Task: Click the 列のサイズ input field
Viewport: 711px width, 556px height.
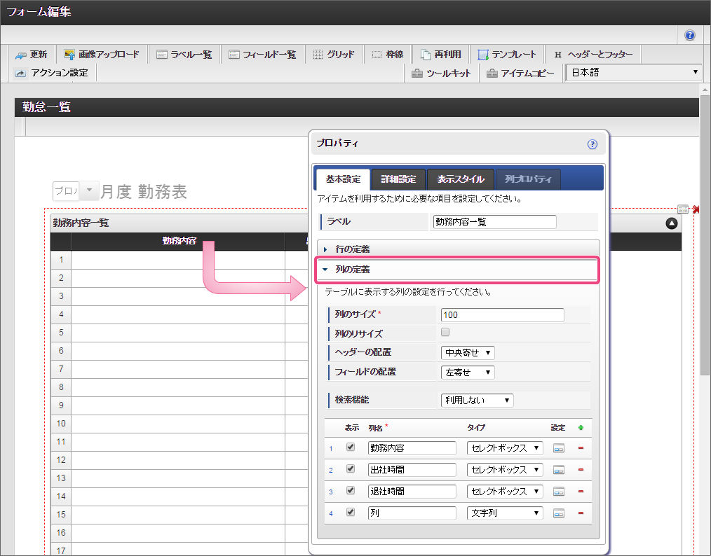Action: [x=502, y=315]
